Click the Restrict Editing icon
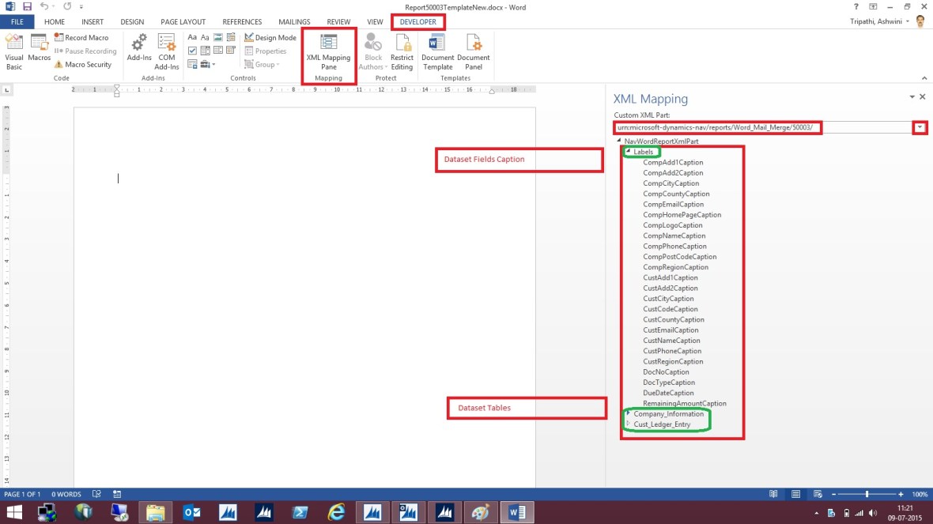Image resolution: width=933 pixels, height=524 pixels. [x=402, y=50]
